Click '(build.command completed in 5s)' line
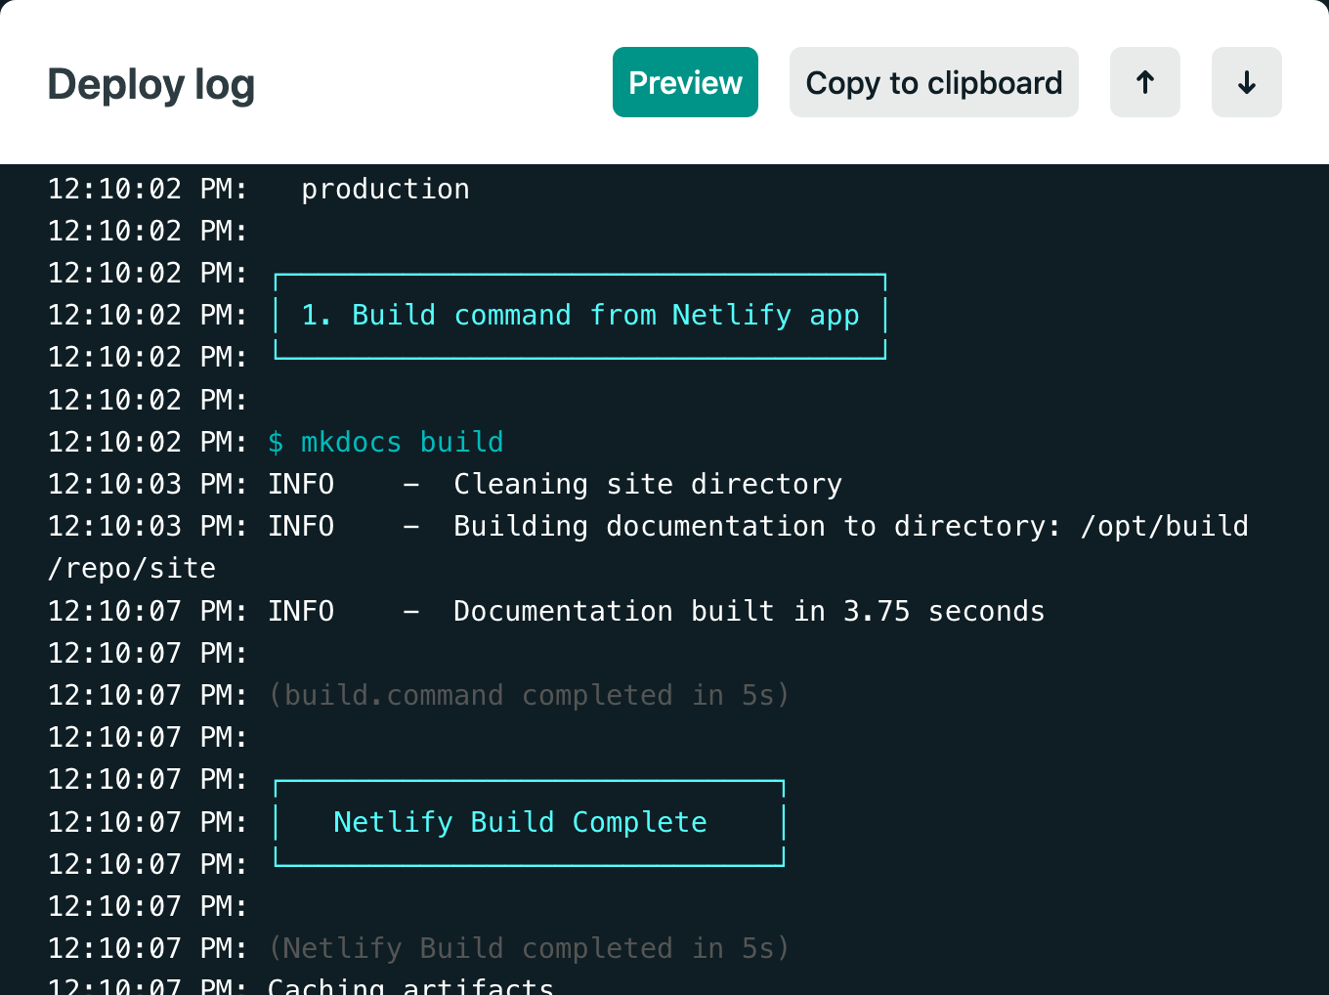 click(x=529, y=695)
